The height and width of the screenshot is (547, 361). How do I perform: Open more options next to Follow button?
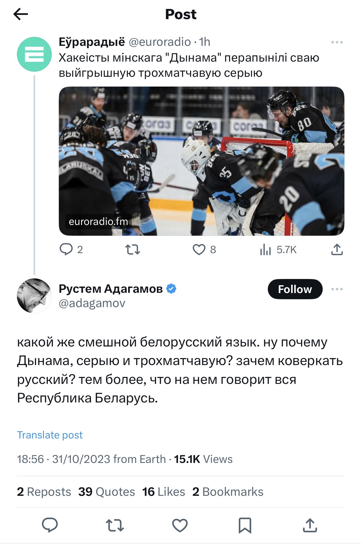[x=337, y=289]
